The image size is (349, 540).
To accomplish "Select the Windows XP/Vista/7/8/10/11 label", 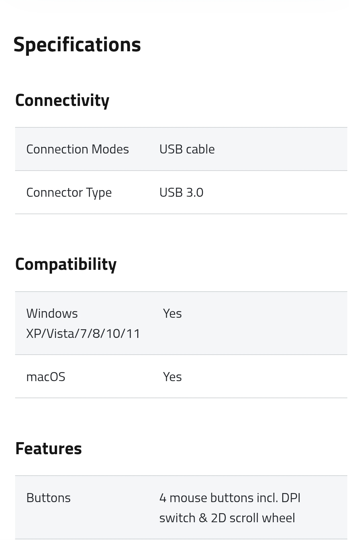I will point(83,323).
